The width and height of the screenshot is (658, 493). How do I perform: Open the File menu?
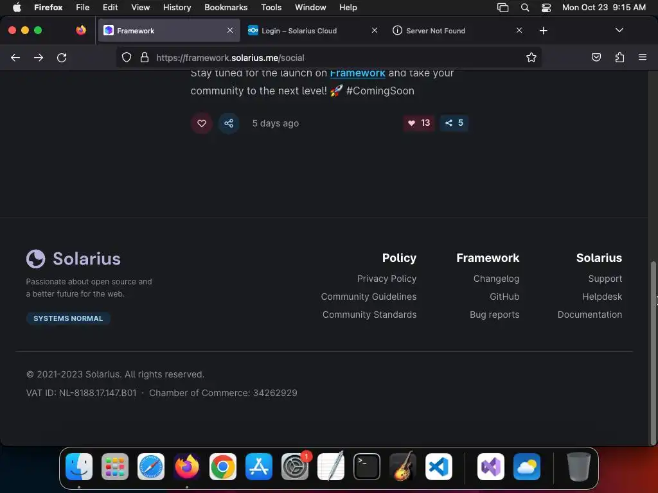[83, 7]
